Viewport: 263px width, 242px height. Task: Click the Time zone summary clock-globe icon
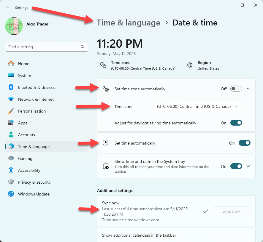(103, 65)
